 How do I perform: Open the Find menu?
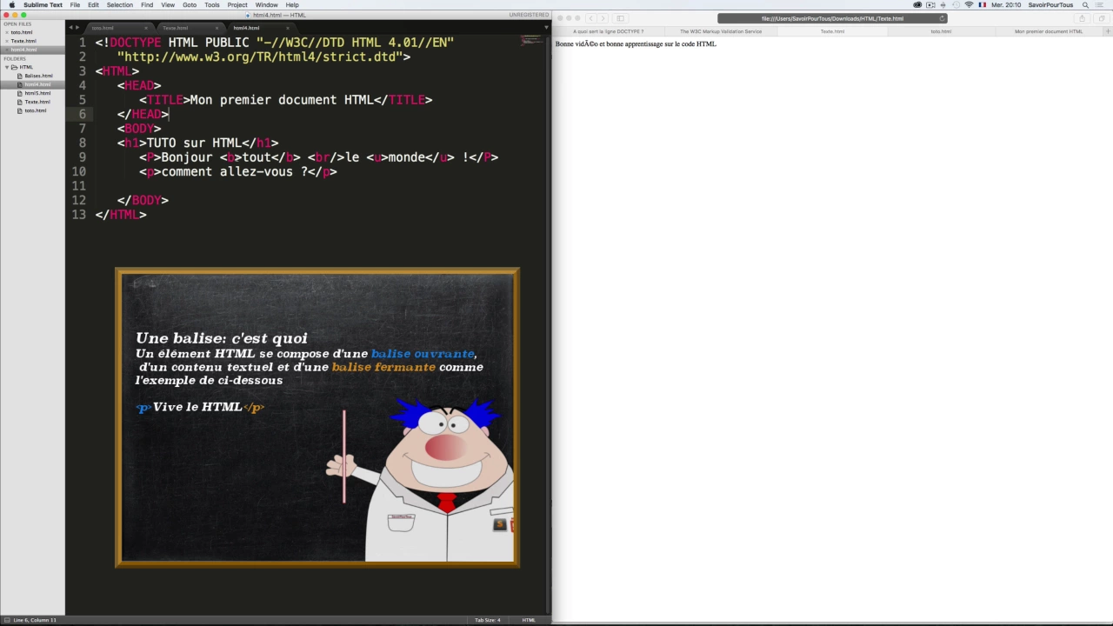coord(147,5)
